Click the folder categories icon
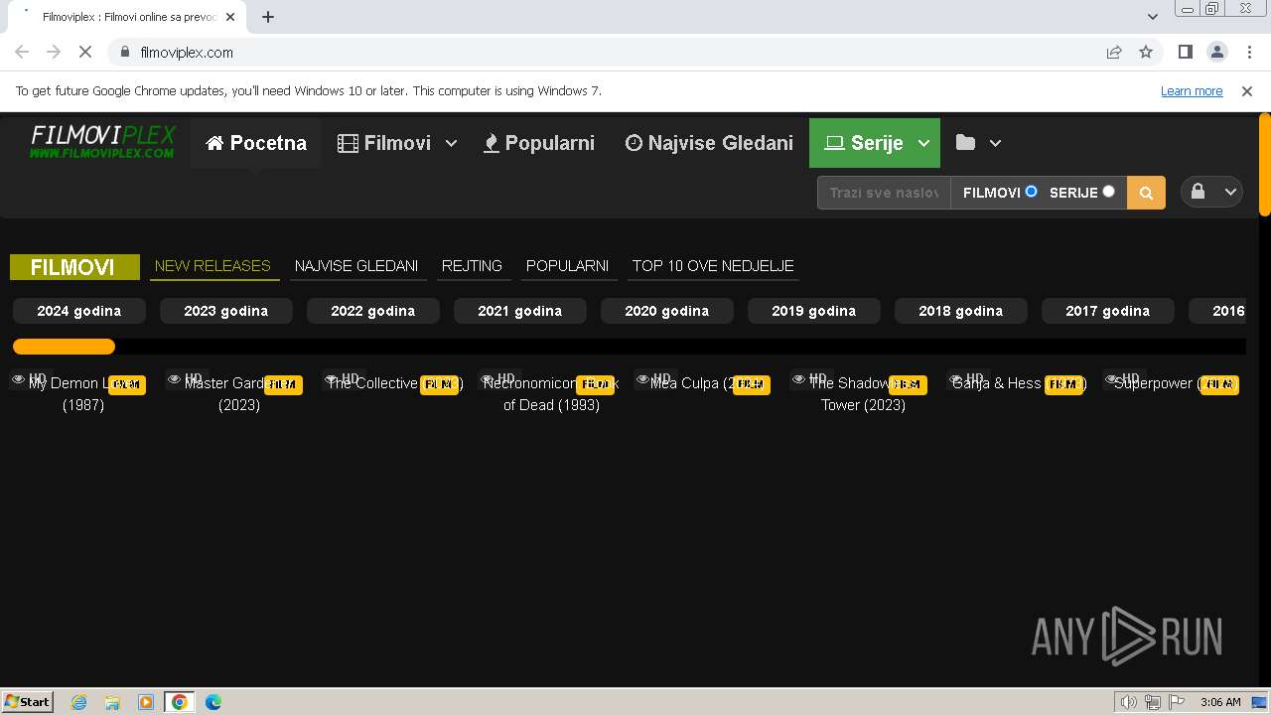 coord(965,142)
